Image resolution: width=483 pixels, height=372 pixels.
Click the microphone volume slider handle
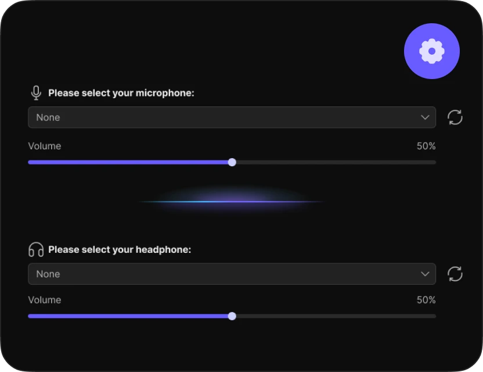click(232, 162)
